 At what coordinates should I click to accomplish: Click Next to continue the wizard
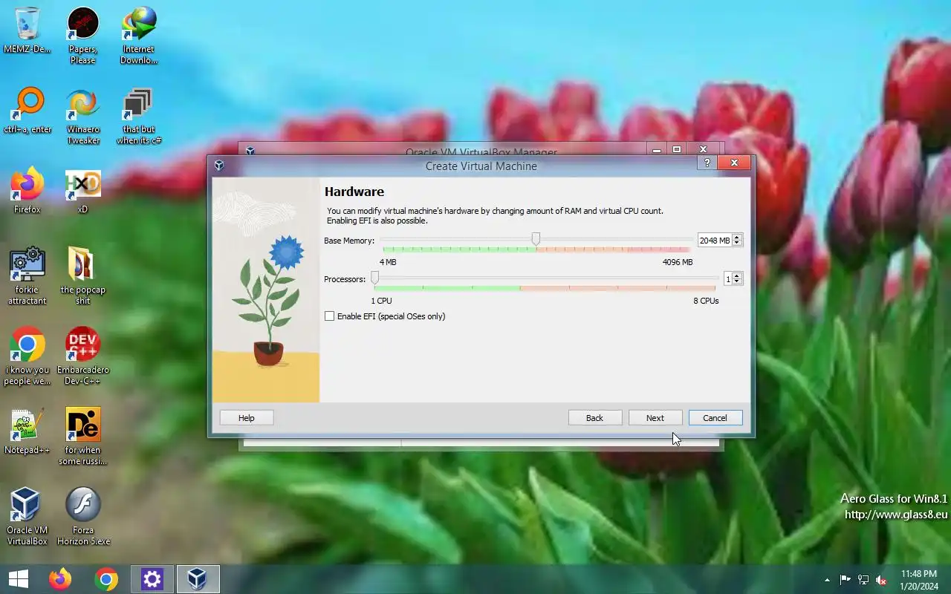pos(655,418)
